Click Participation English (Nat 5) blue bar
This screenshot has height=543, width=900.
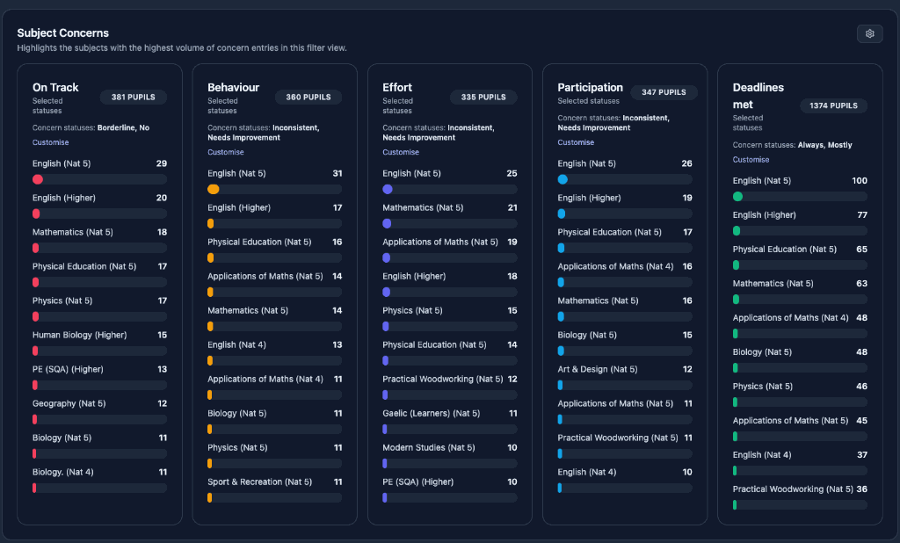tap(562, 179)
